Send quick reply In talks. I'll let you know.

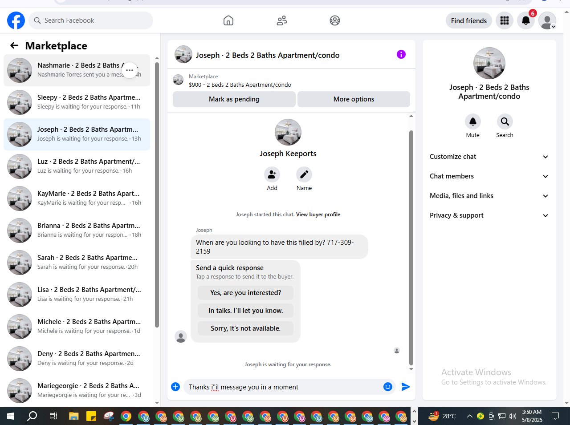[x=246, y=311]
